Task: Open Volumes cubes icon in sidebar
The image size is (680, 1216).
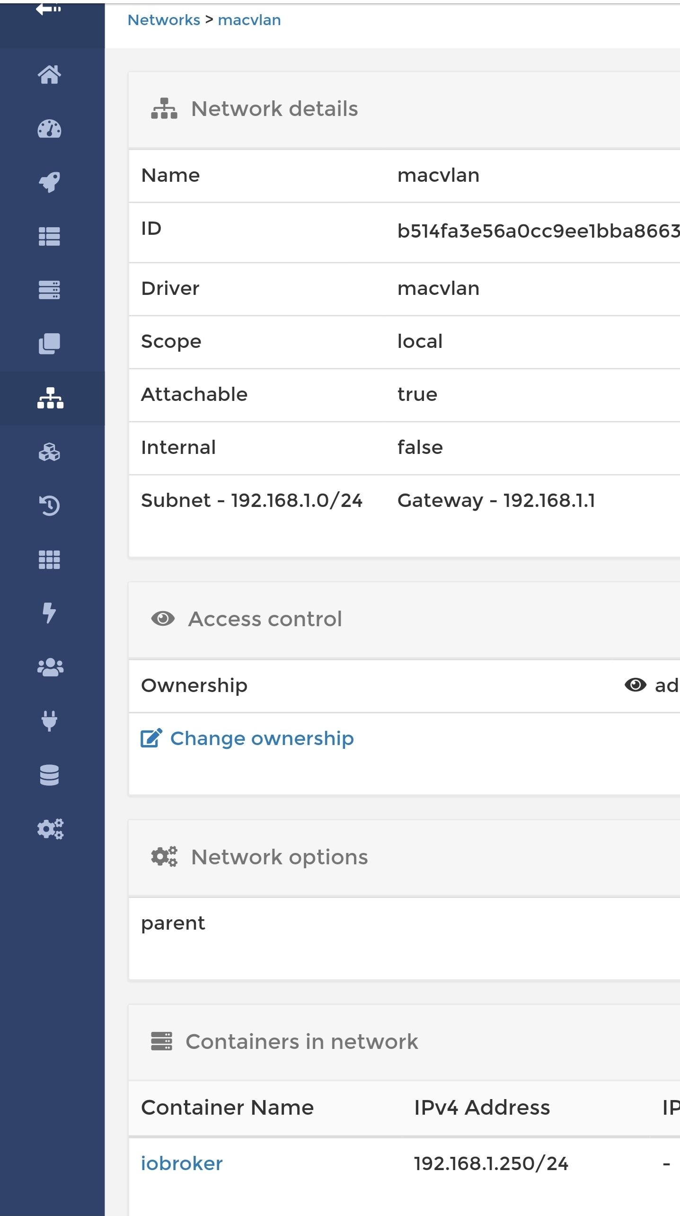Action: (50, 452)
